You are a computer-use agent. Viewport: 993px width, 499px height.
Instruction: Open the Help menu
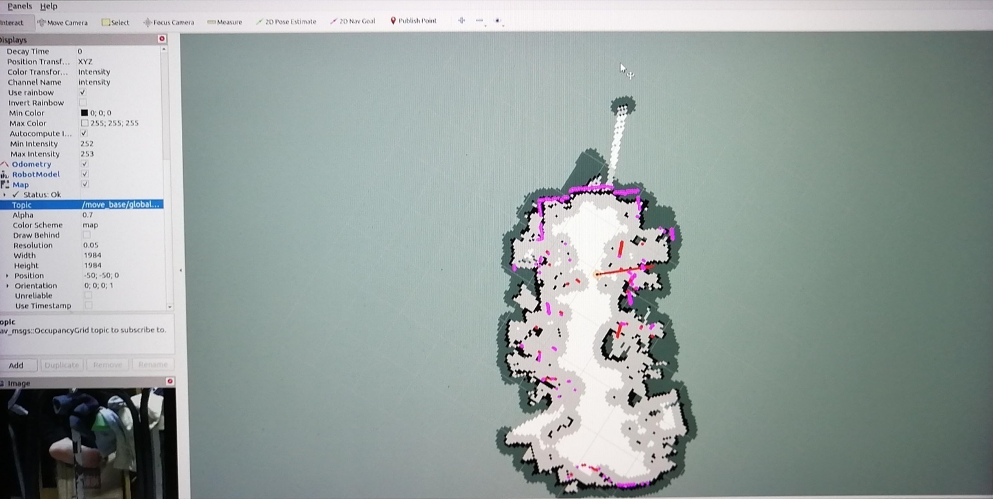click(49, 6)
